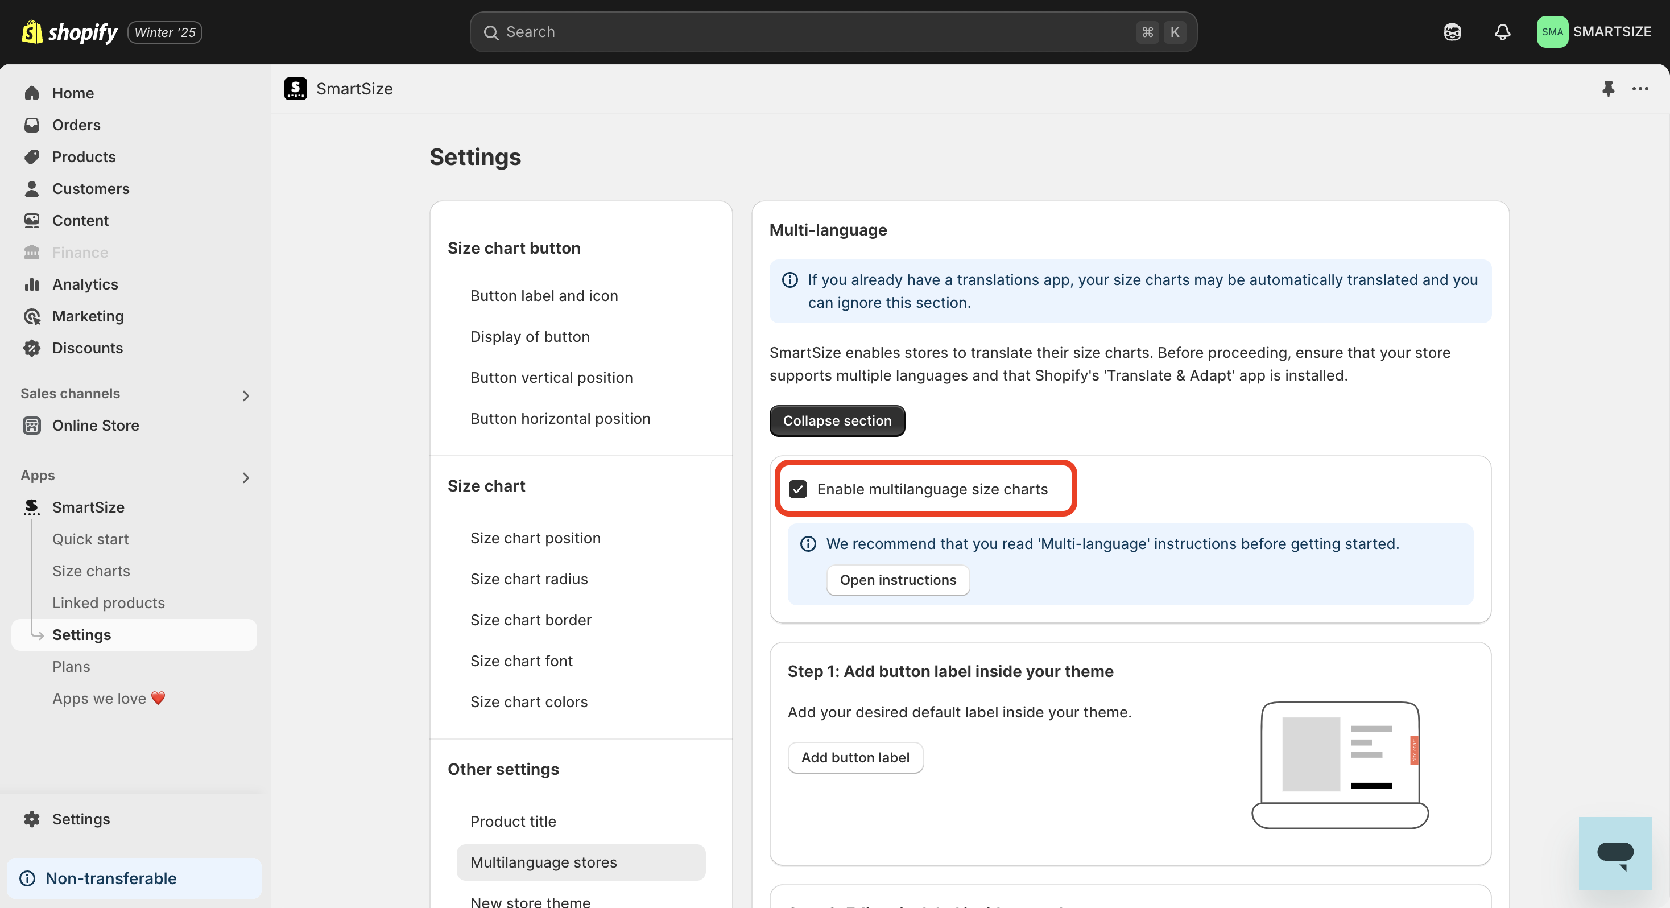
Task: Click the Online Store storefront icon
Action: pos(32,425)
